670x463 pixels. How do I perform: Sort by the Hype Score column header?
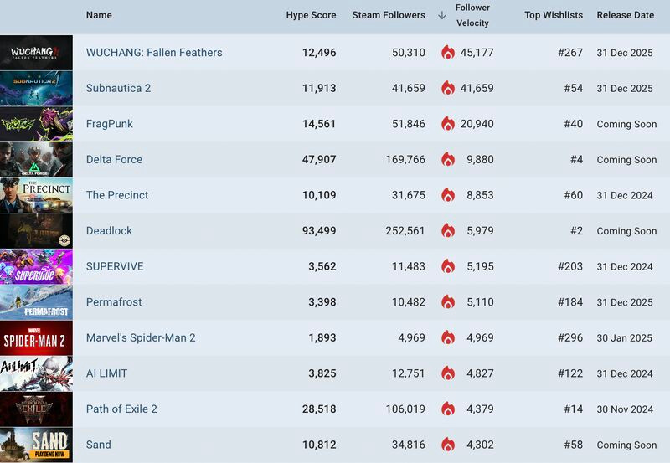[x=311, y=15]
